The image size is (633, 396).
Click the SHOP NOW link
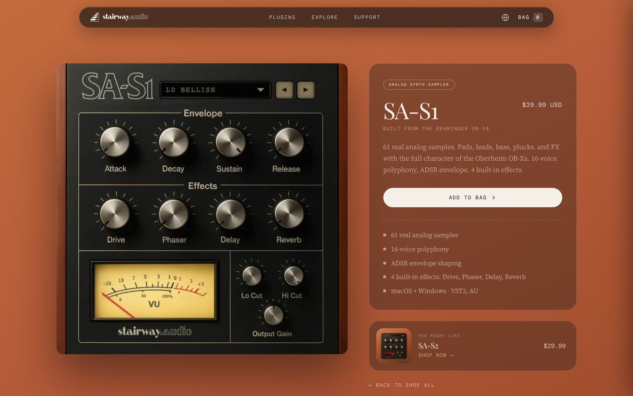(436, 356)
